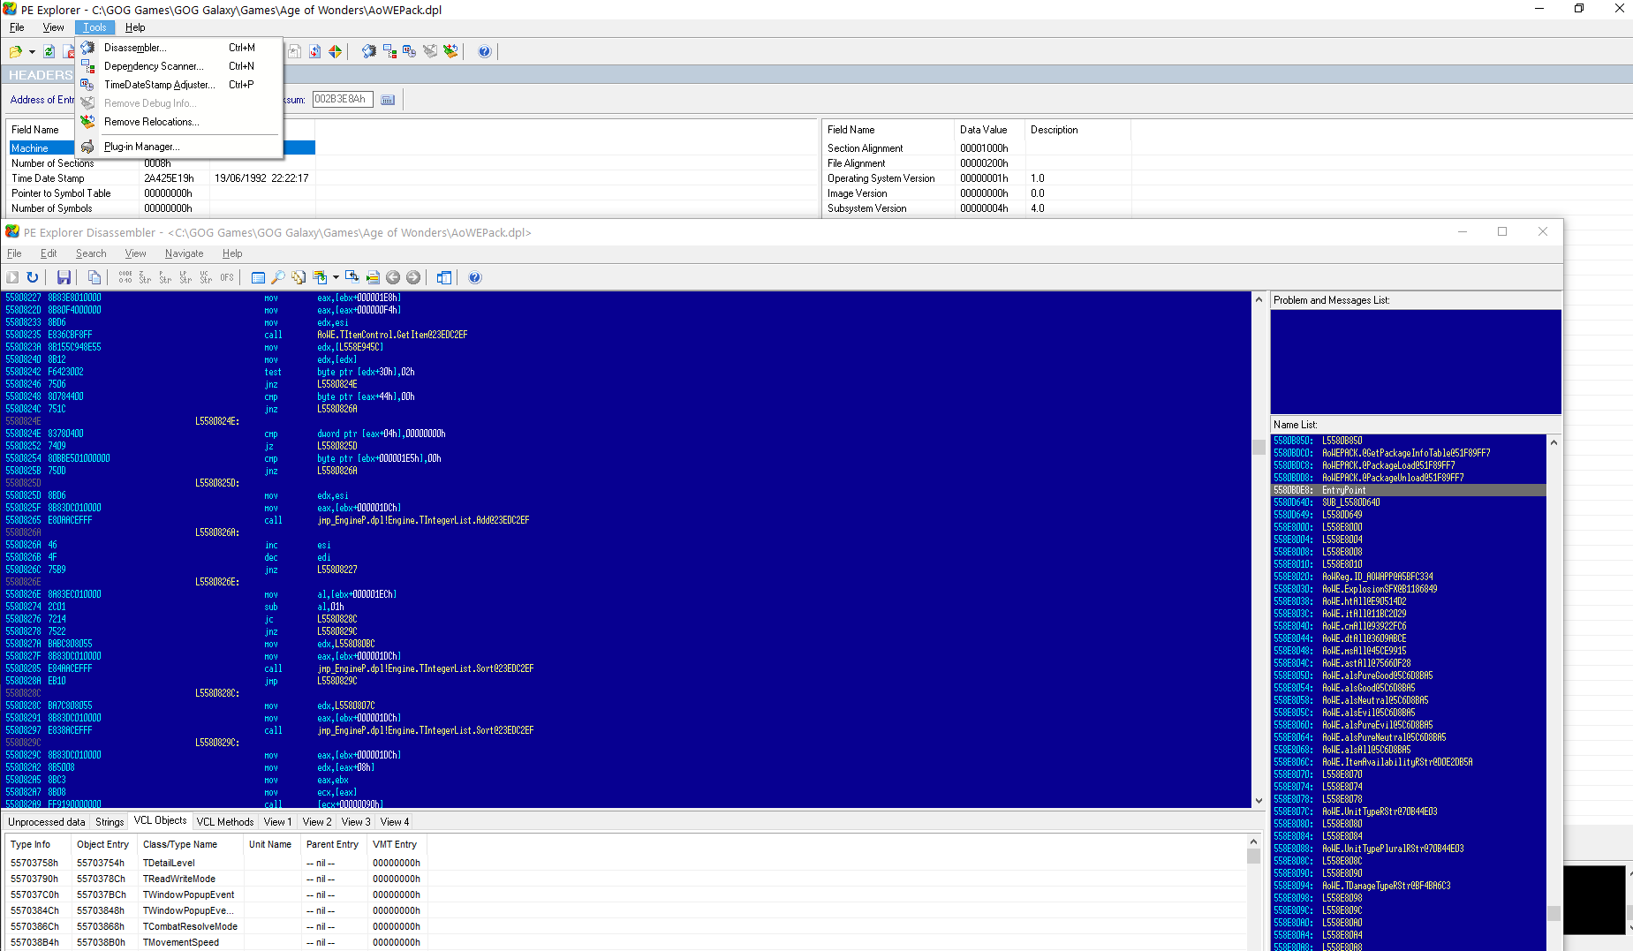The width and height of the screenshot is (1633, 951).
Task: Click Help icon in Disassembler toolbar
Action: tap(474, 277)
